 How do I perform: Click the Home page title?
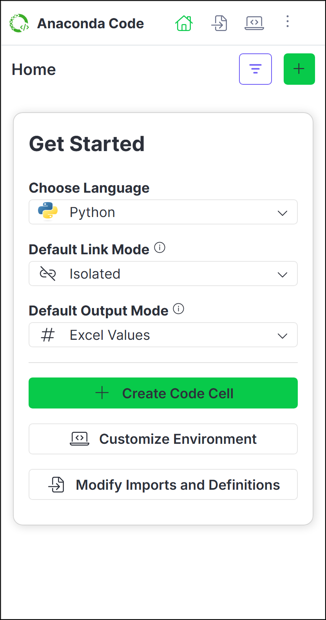click(34, 69)
